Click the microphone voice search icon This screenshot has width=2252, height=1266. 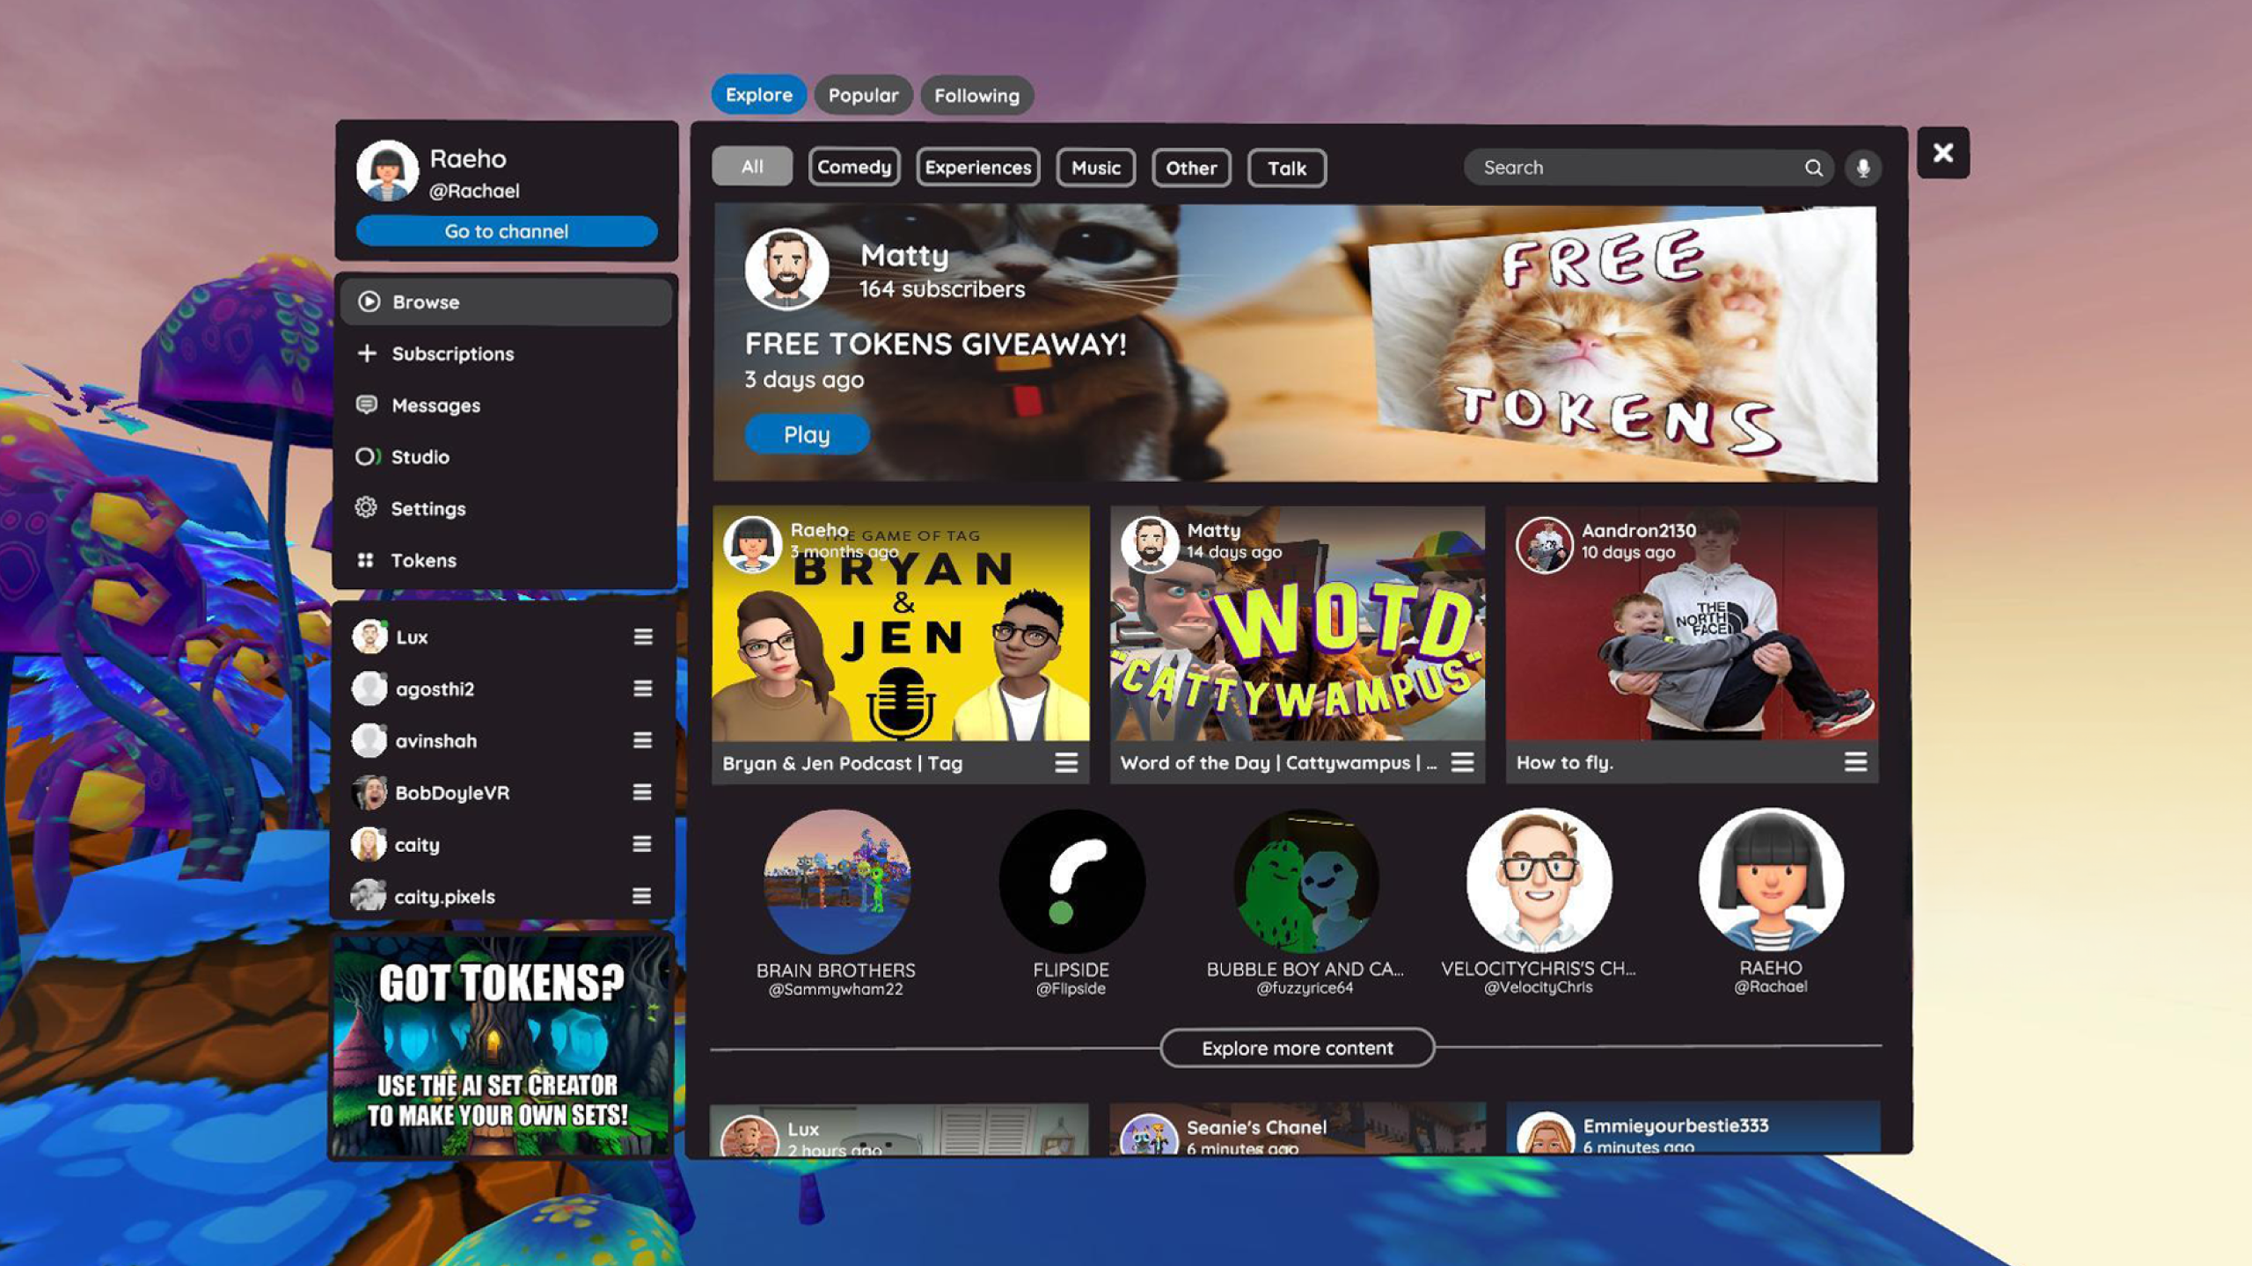(x=1862, y=168)
